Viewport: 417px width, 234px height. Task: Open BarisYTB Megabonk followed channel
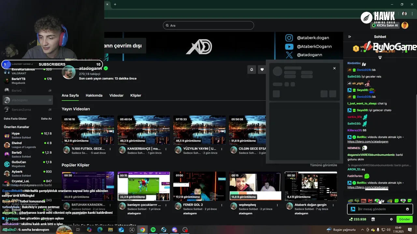click(x=28, y=81)
